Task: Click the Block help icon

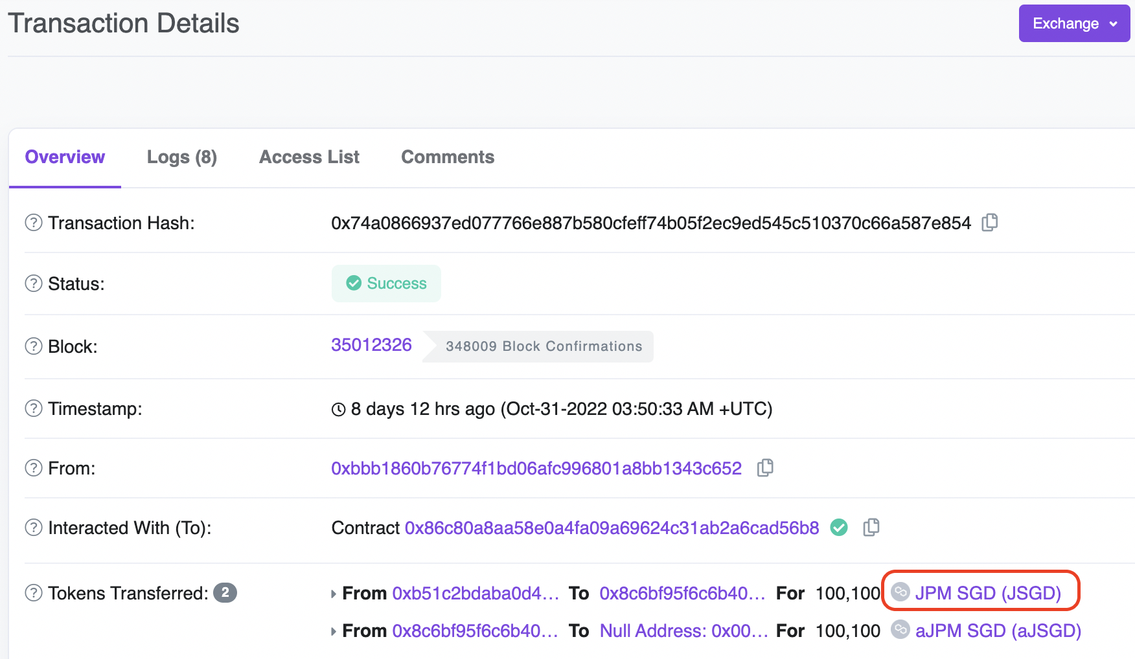Action: 34,346
